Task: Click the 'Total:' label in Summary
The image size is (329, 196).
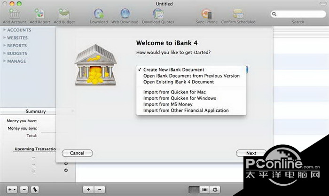Action: [32, 136]
